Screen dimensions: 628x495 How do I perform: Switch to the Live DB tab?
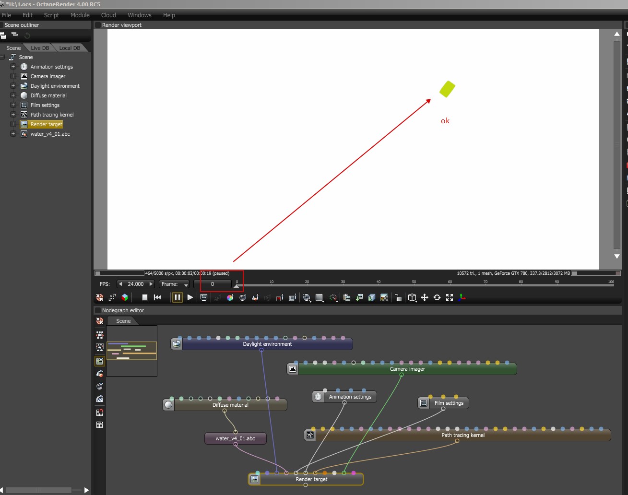pyautogui.click(x=40, y=48)
